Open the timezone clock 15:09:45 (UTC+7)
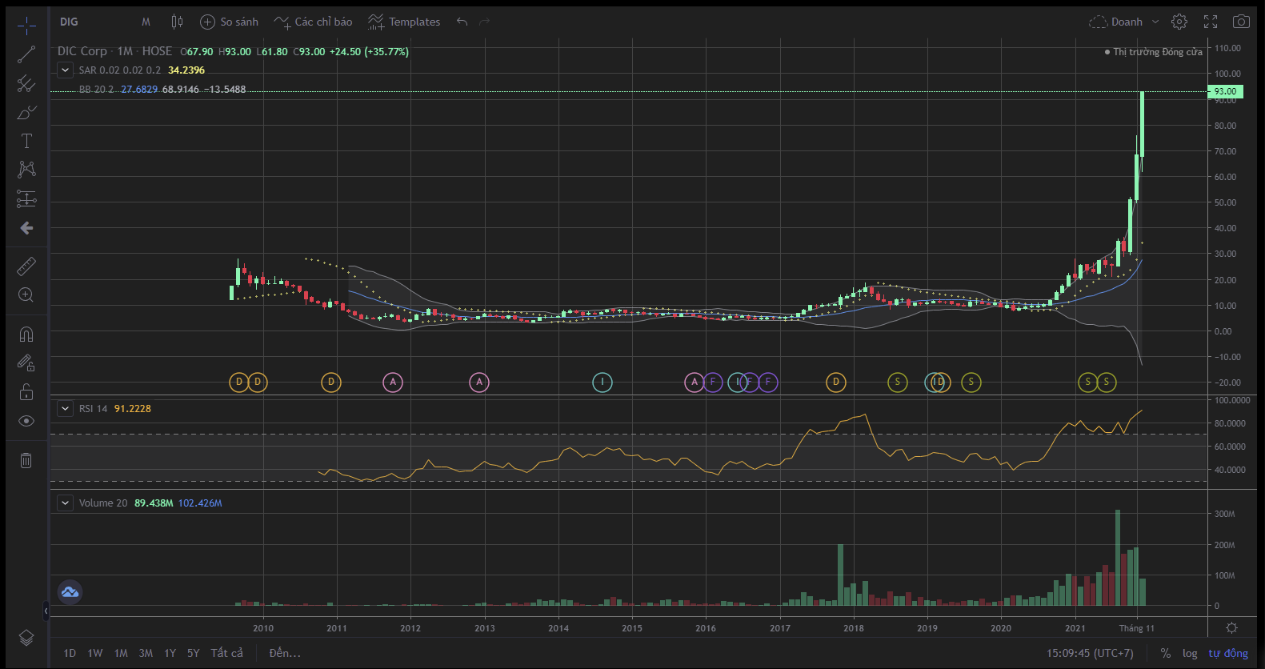The image size is (1265, 669). pos(1090,653)
